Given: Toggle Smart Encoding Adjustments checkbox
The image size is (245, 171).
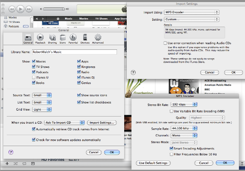Looking at the screenshot, I should pyautogui.click(x=171, y=148).
